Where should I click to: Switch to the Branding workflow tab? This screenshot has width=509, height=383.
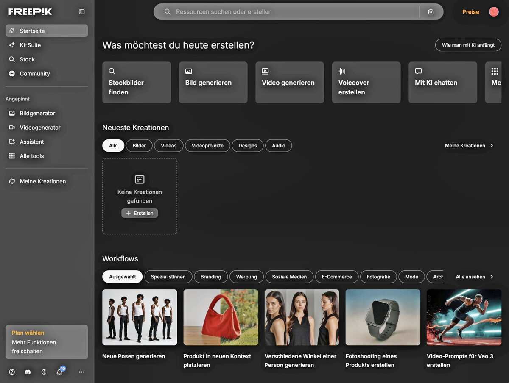pyautogui.click(x=211, y=277)
